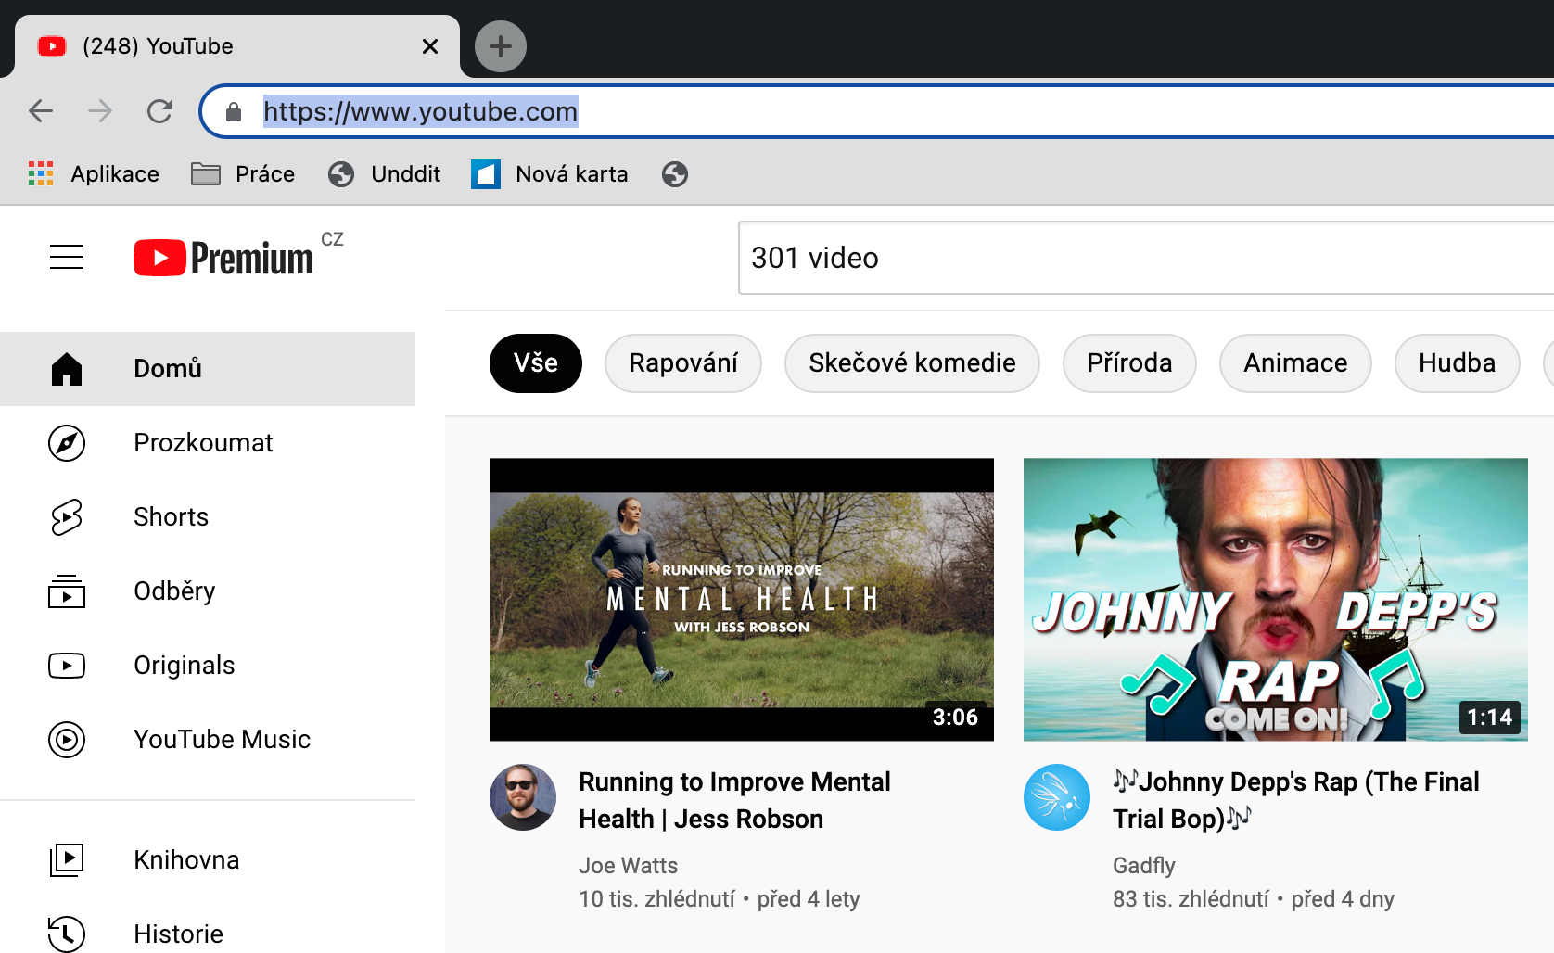
Task: Open Knihovna library
Action: (185, 860)
